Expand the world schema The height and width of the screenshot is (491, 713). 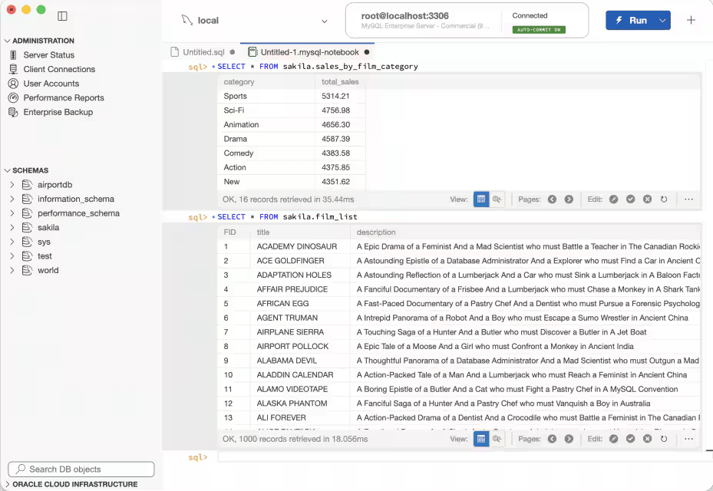(12, 271)
